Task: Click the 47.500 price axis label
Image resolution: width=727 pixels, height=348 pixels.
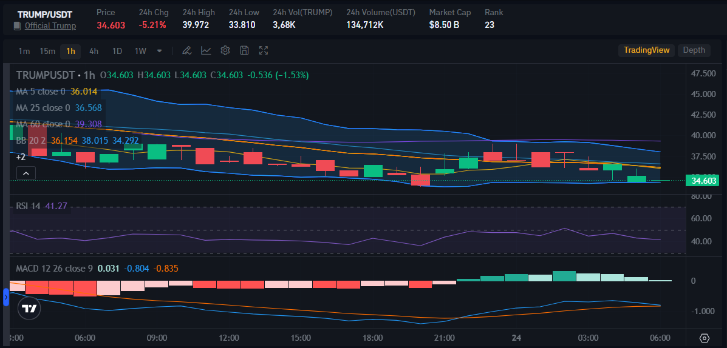Action: (703, 73)
